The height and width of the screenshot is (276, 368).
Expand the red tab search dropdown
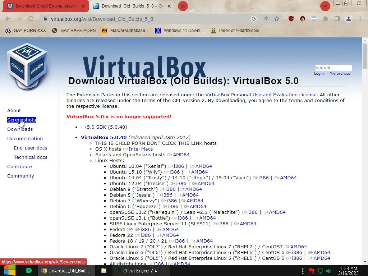[x=325, y=6]
